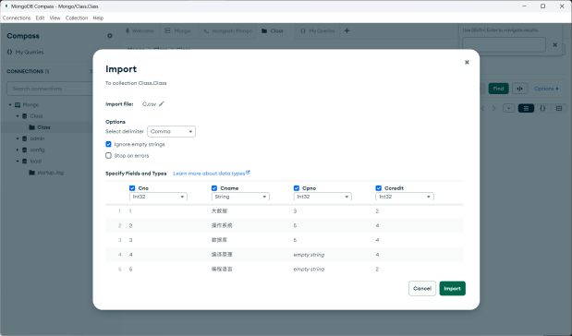Open the Collection menu
The height and width of the screenshot is (336, 572).
(77, 18)
